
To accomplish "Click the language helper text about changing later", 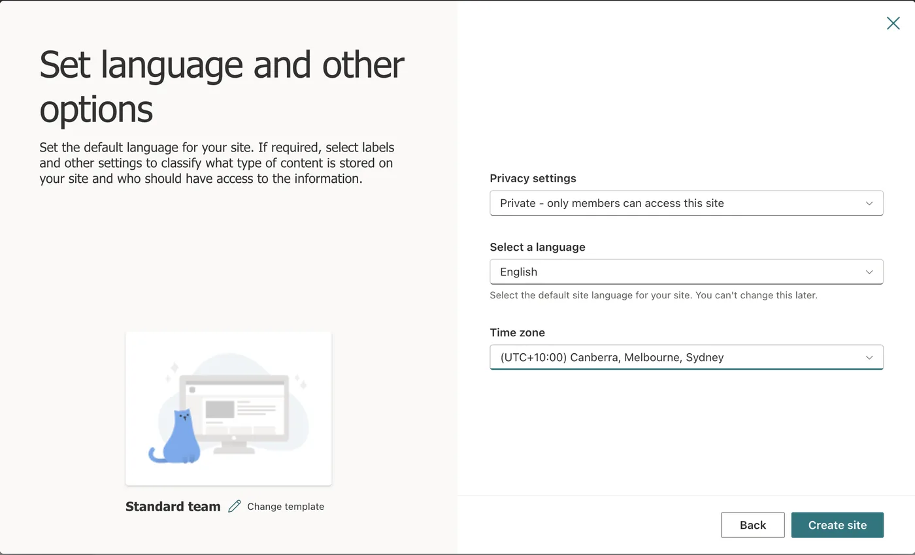I will 654,295.
